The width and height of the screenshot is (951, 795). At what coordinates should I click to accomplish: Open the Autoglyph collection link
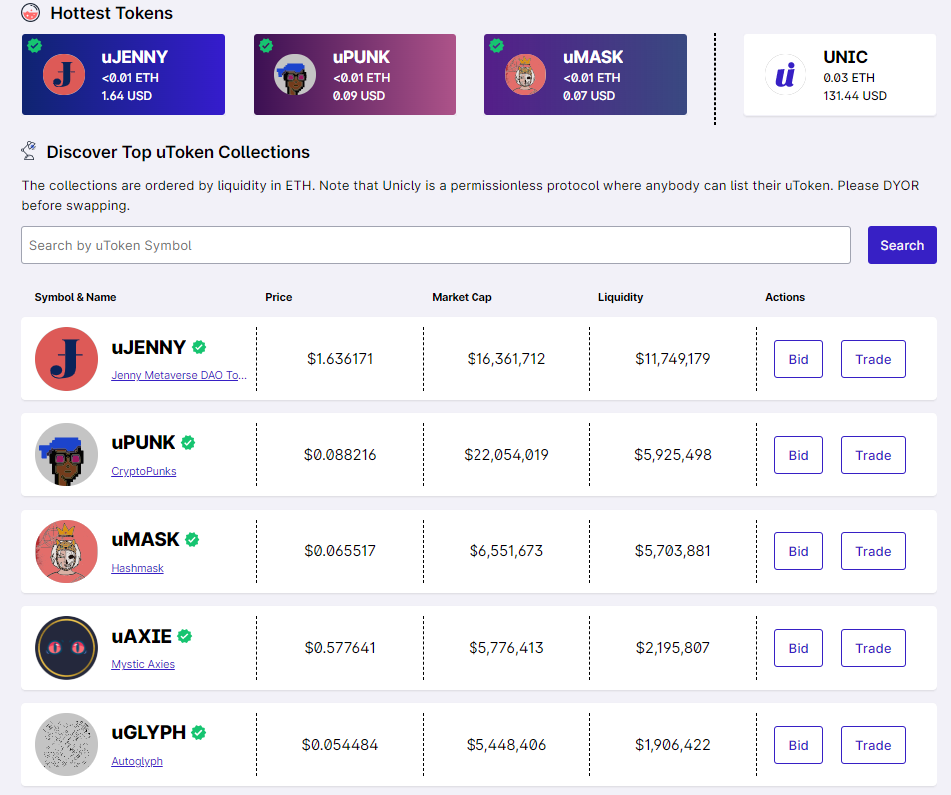click(137, 761)
